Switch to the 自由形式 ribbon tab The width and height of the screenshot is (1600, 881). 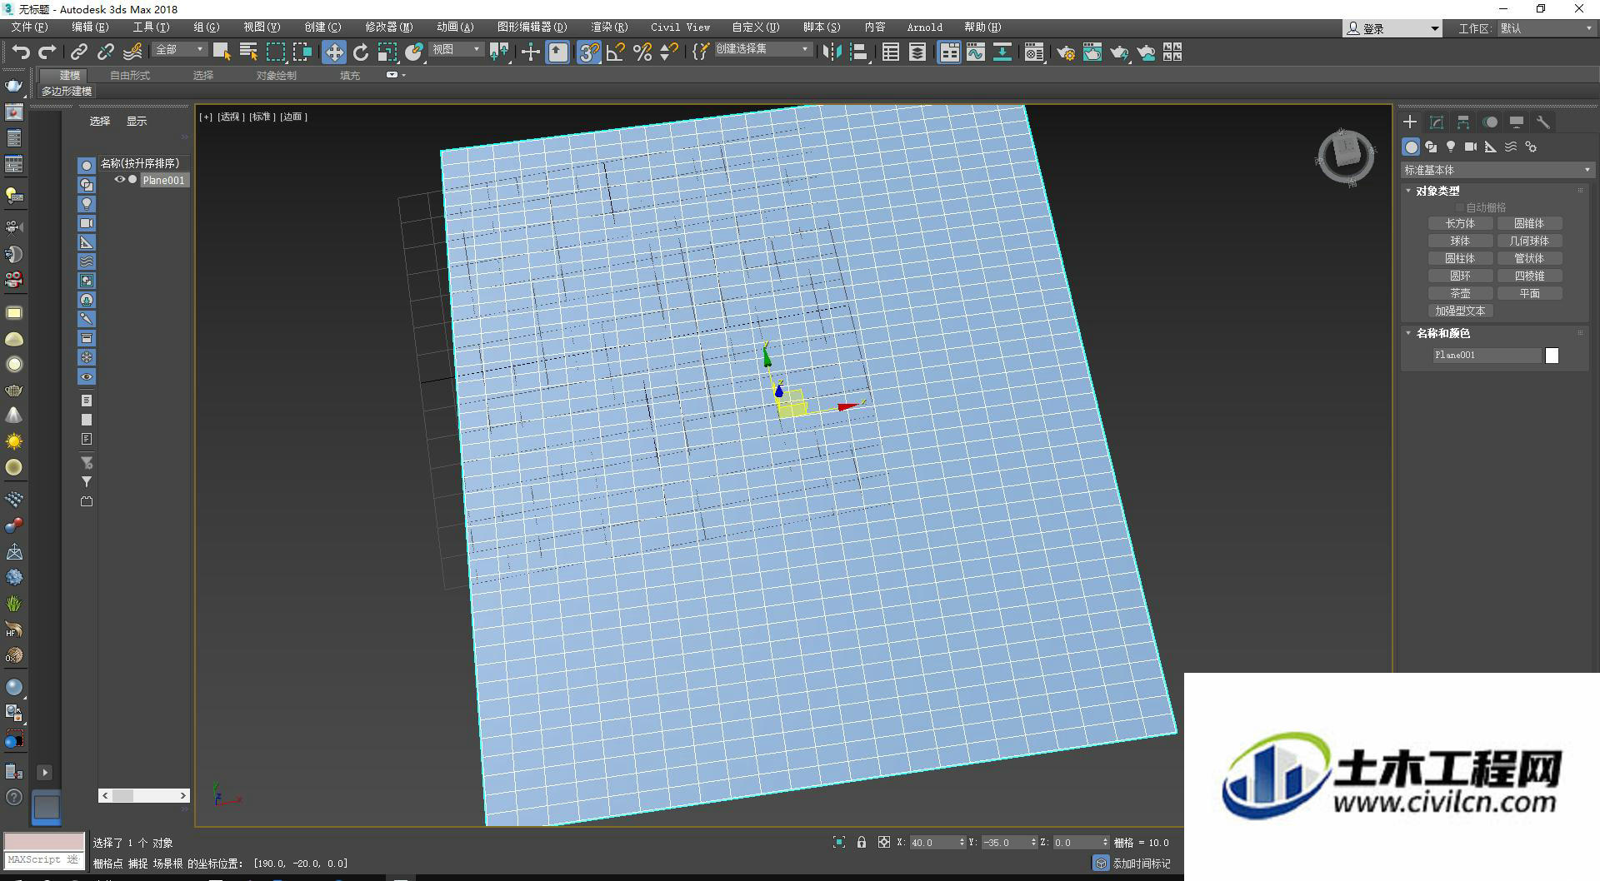(x=130, y=76)
